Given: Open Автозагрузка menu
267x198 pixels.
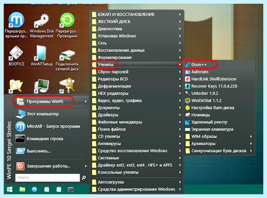Looking at the screenshot, I should click(x=137, y=182).
